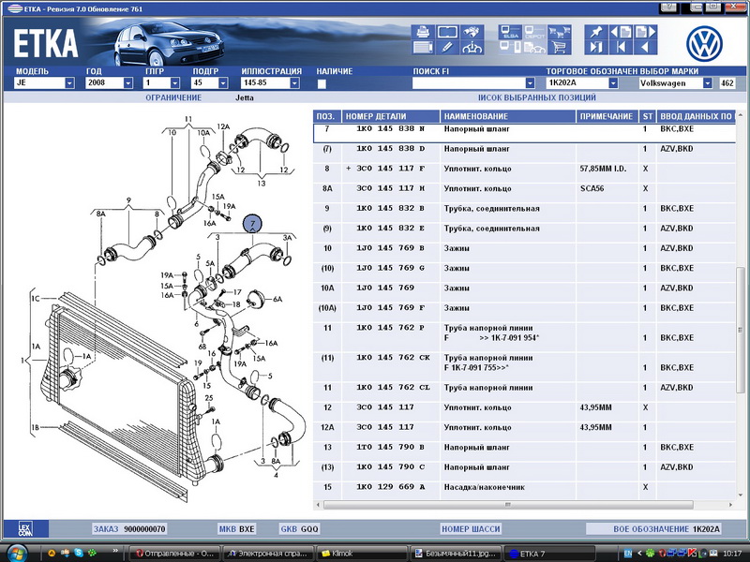Select part row 3C0 145 117 F

pos(524,173)
